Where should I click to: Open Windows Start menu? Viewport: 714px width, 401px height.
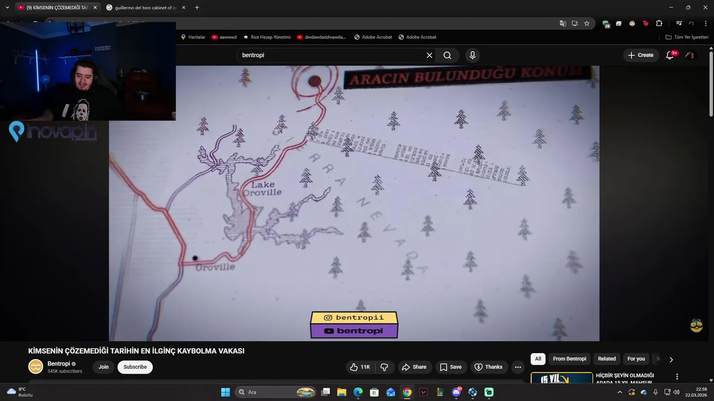click(x=225, y=392)
